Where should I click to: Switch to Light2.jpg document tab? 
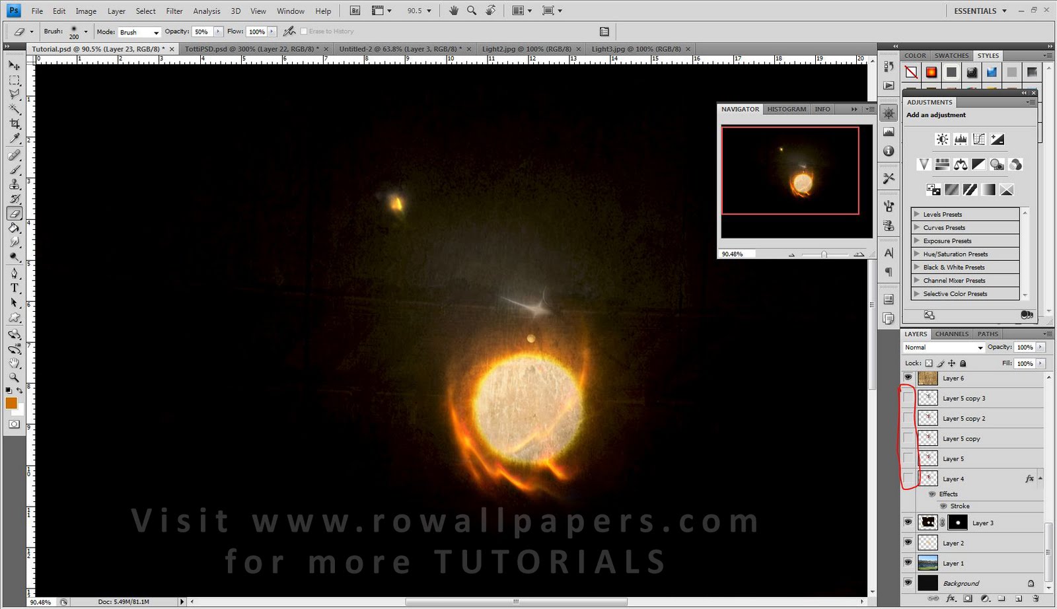(x=527, y=49)
